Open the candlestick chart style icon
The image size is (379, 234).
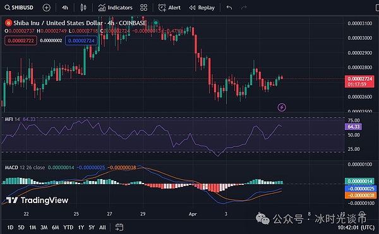point(83,8)
